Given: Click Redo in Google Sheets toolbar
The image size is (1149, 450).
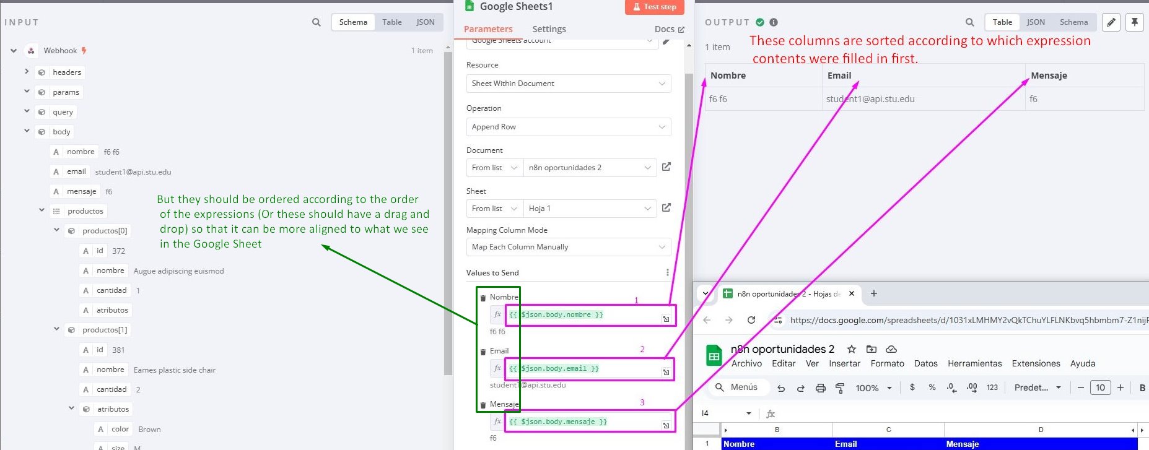Looking at the screenshot, I should pos(800,388).
